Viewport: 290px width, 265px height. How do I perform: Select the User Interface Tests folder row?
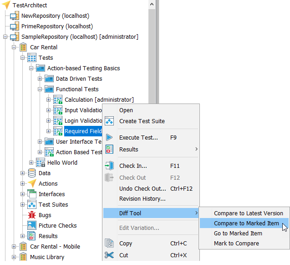click(x=79, y=141)
